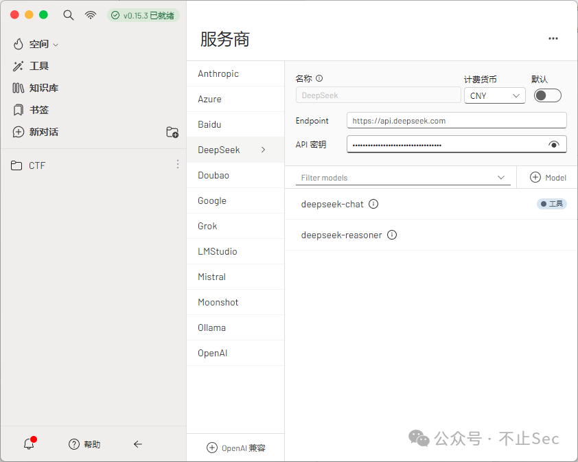Switch to the Ollama provider
This screenshot has height=462, width=578.
click(x=211, y=327)
